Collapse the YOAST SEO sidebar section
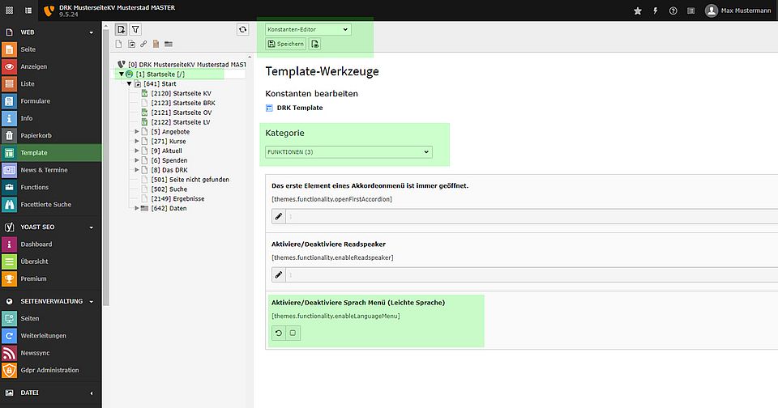The width and height of the screenshot is (778, 408). click(92, 227)
